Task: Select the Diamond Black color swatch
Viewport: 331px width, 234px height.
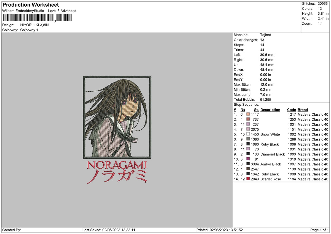Action: click(x=248, y=154)
